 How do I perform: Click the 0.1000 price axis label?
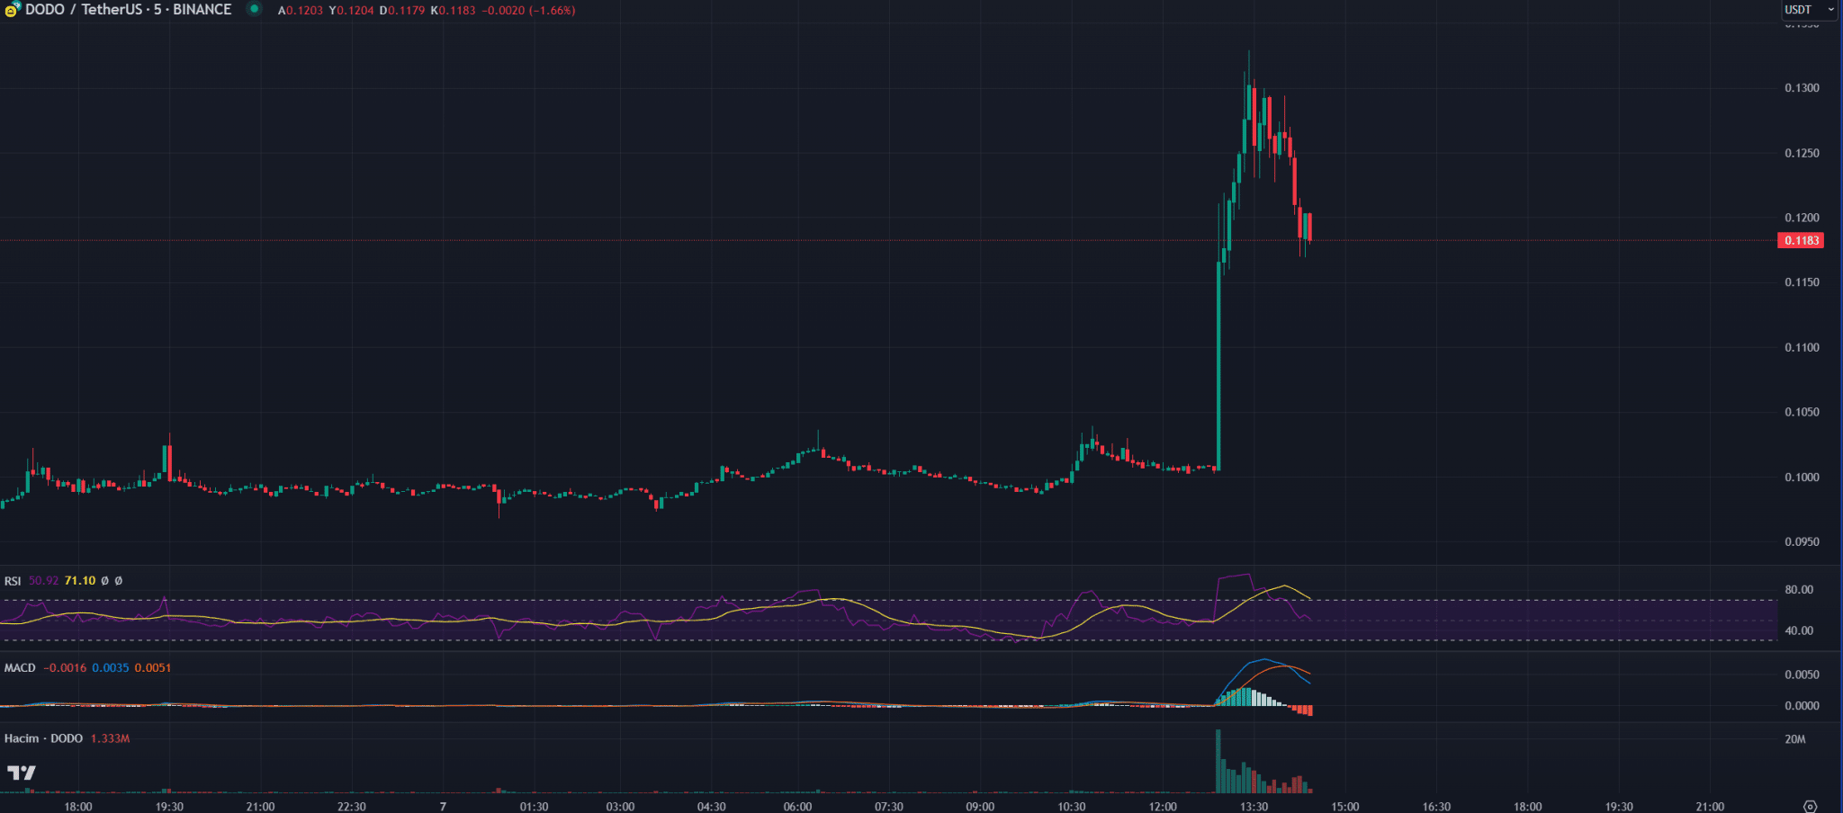pos(1802,478)
